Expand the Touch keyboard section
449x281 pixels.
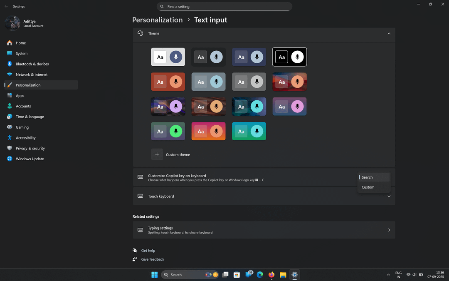point(389,196)
